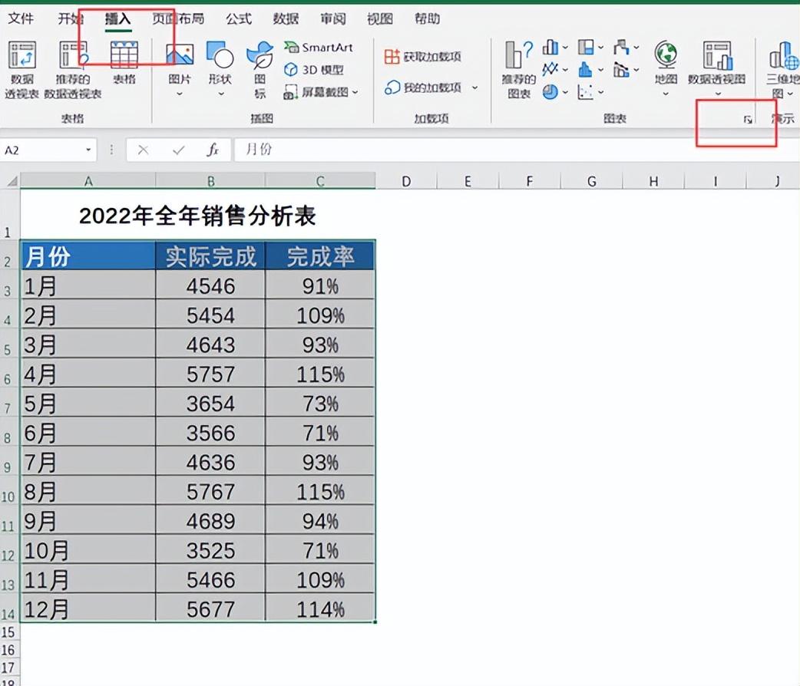Open 3D Map (三维地图)
Image resolution: width=800 pixels, height=686 pixels.
click(783, 70)
